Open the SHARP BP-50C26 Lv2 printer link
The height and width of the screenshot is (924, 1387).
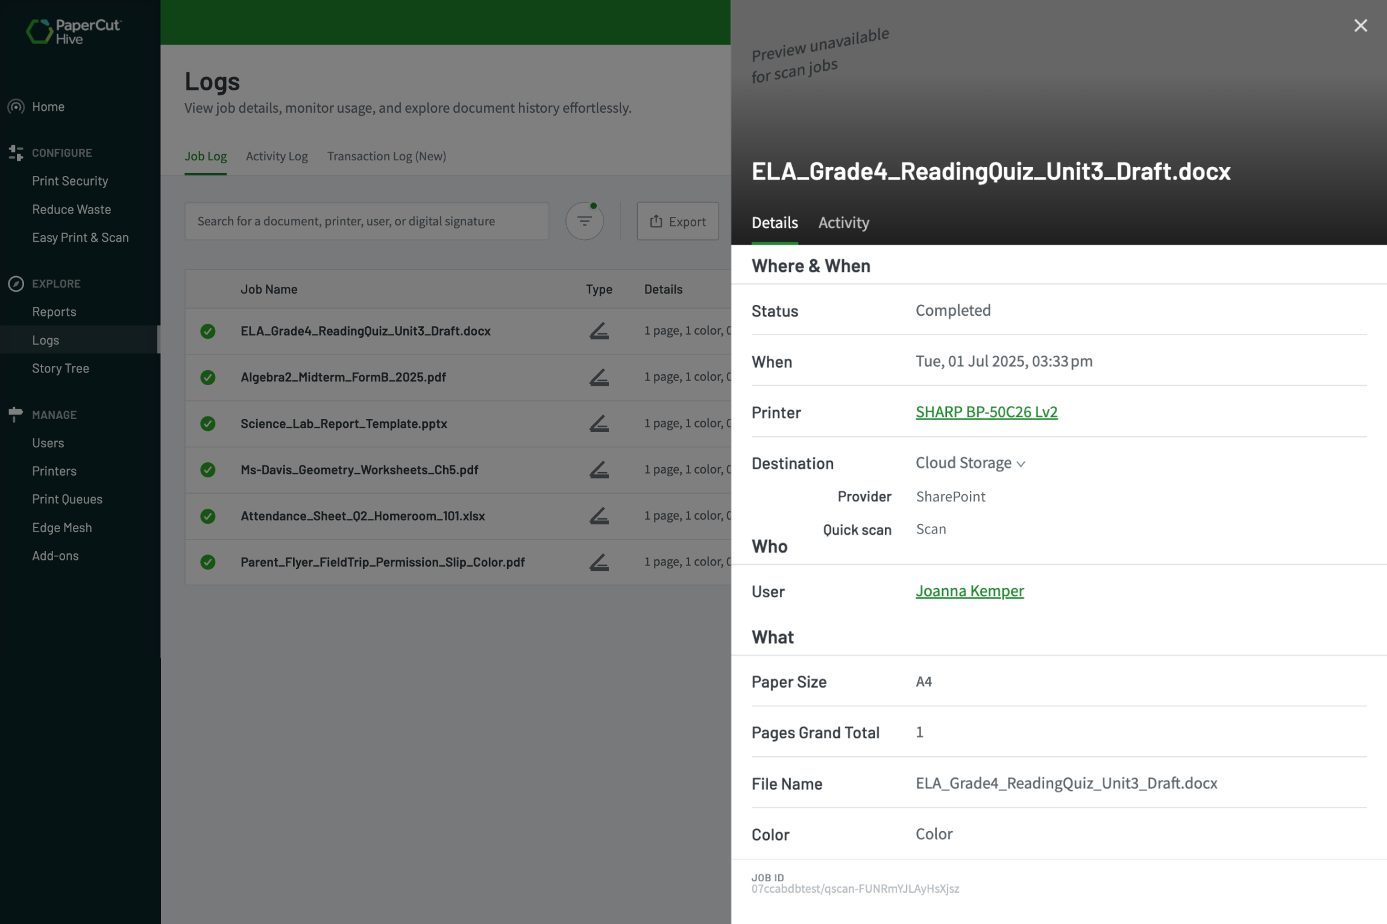pos(986,412)
